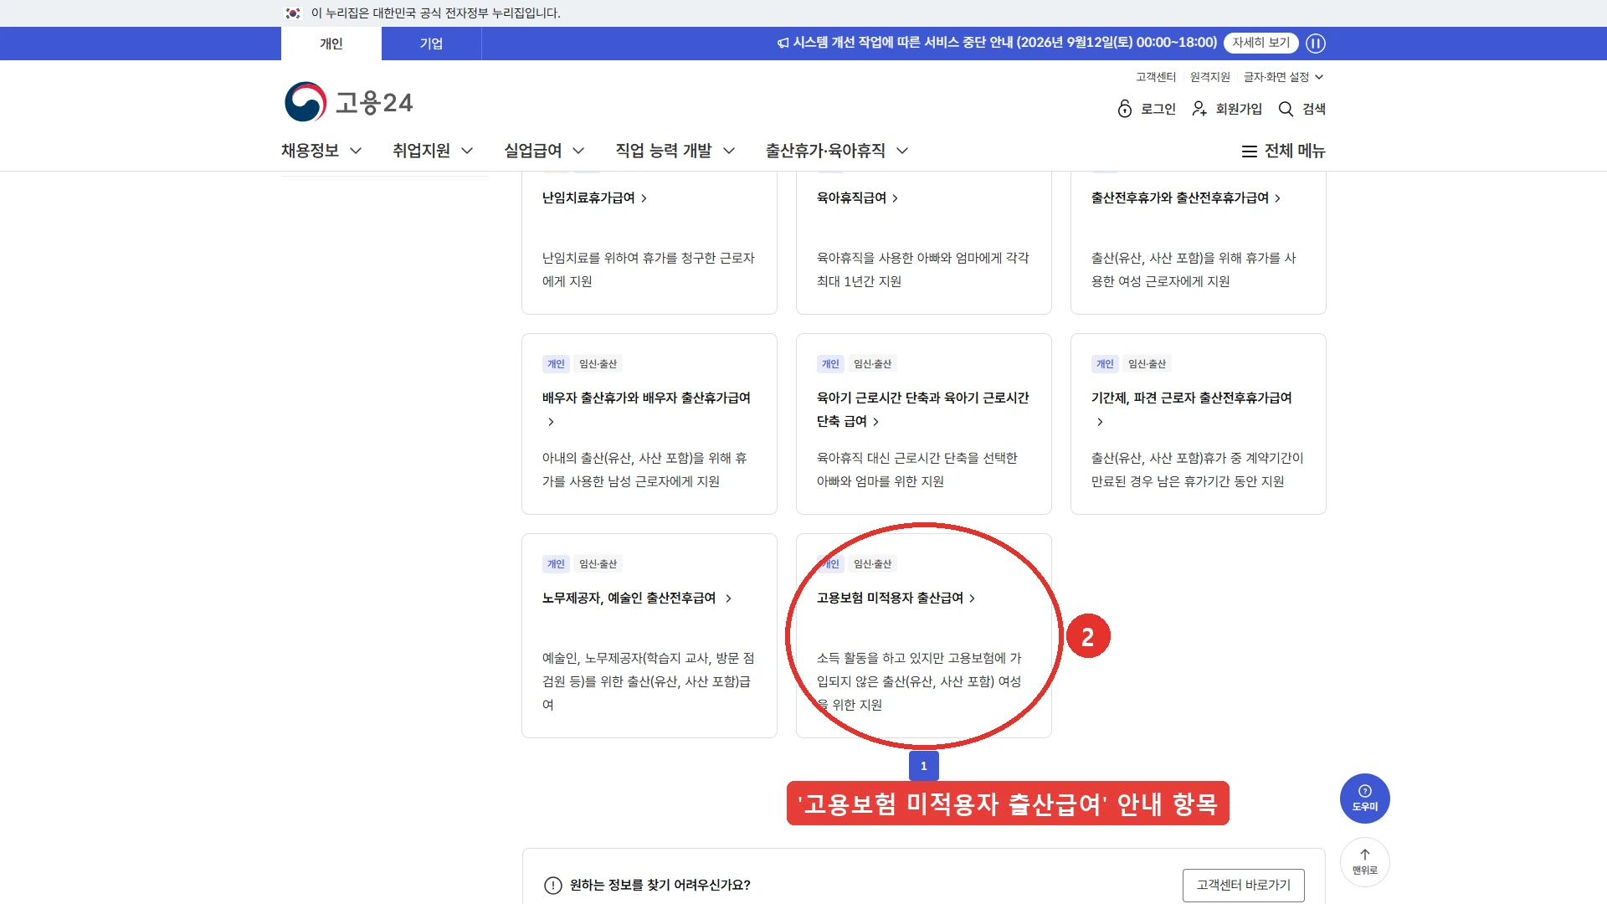The image size is (1607, 904).
Task: Switch to the 기업 tab
Action: 431,44
